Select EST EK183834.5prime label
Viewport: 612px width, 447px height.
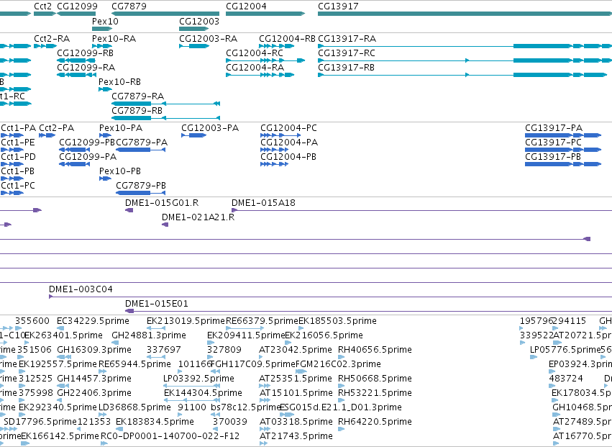[155, 423]
